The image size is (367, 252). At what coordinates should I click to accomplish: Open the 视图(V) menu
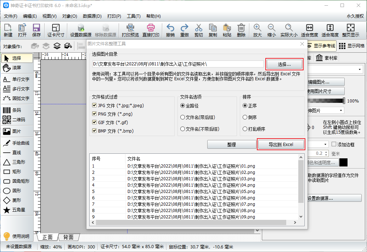49,16
